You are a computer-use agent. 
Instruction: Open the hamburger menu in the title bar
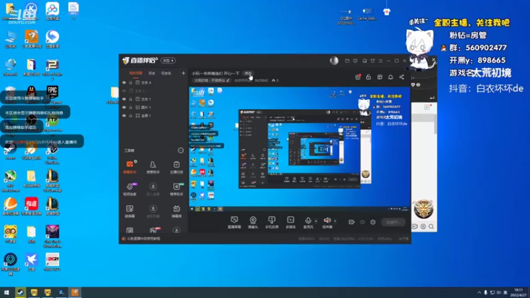tap(380, 61)
